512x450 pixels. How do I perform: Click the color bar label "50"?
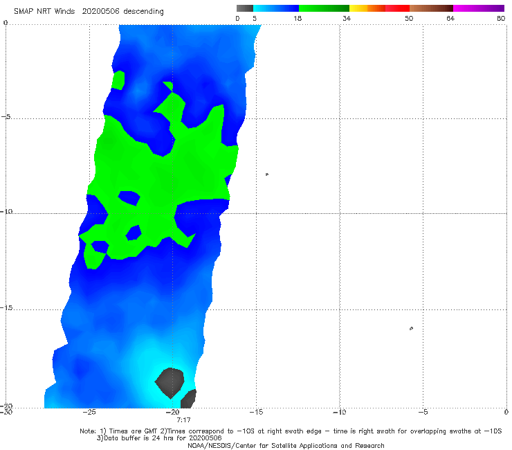point(409,18)
